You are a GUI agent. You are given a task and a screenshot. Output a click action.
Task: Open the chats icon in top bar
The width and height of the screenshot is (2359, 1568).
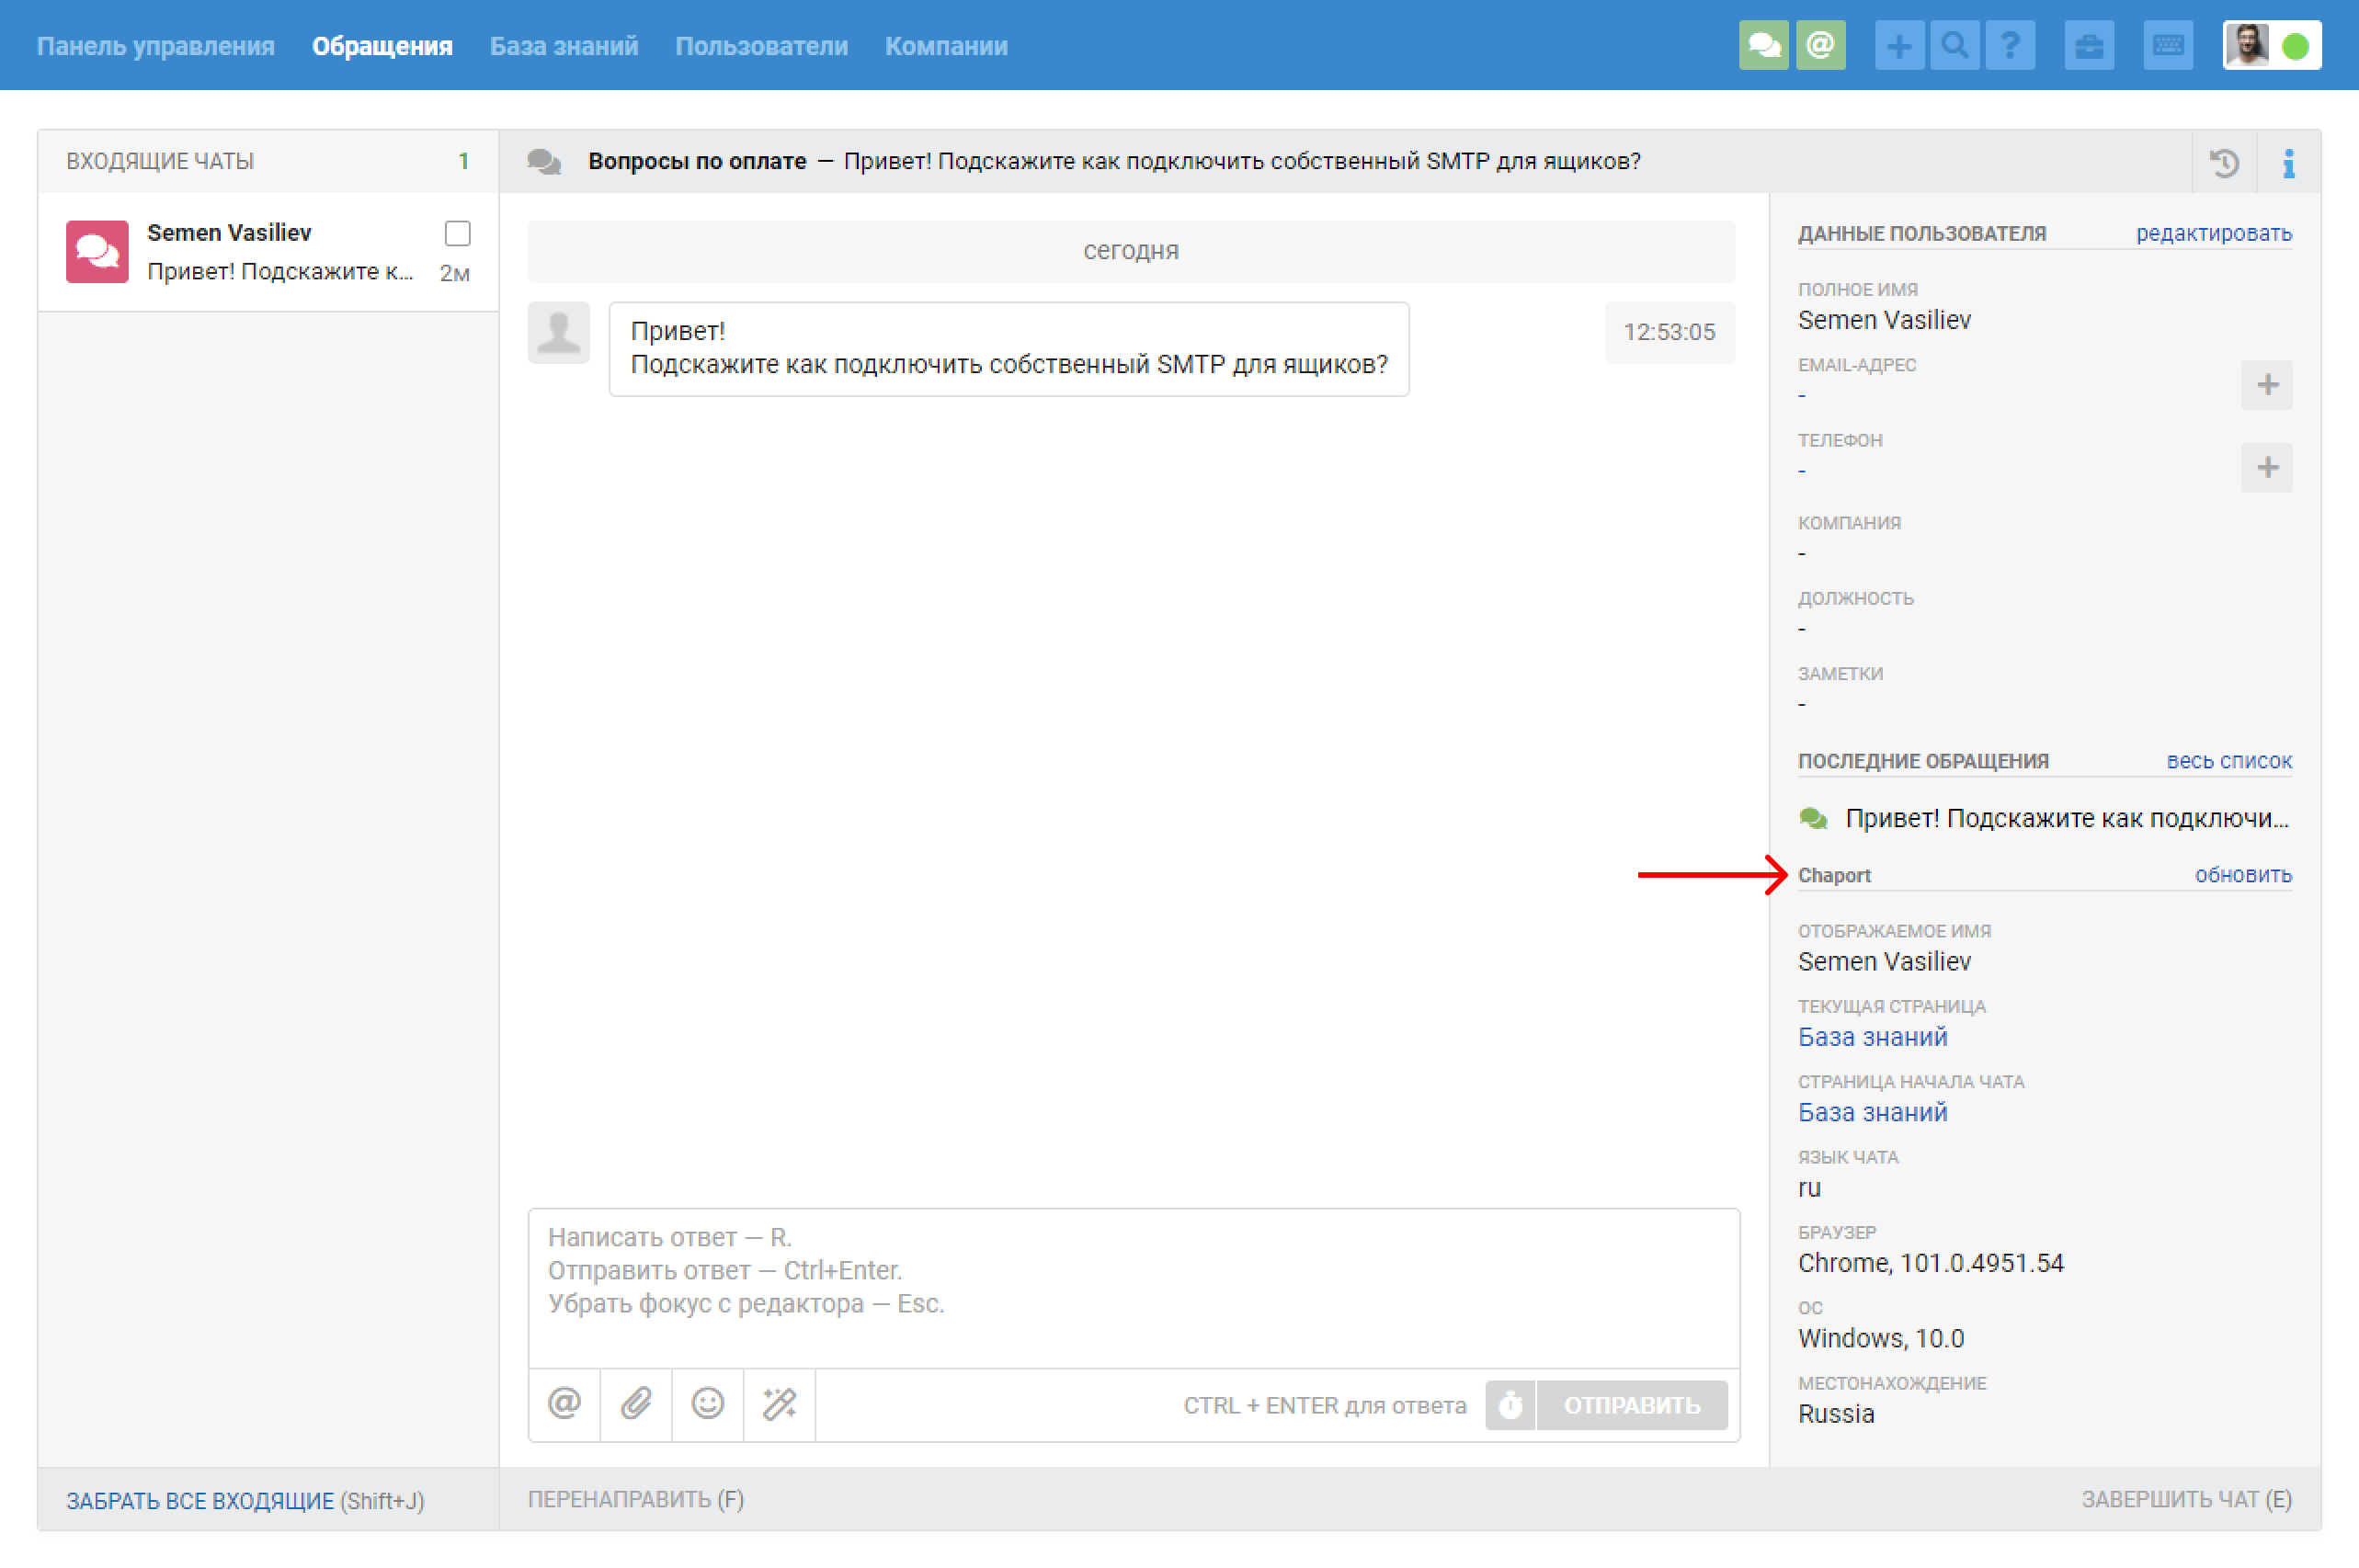coord(1763,46)
